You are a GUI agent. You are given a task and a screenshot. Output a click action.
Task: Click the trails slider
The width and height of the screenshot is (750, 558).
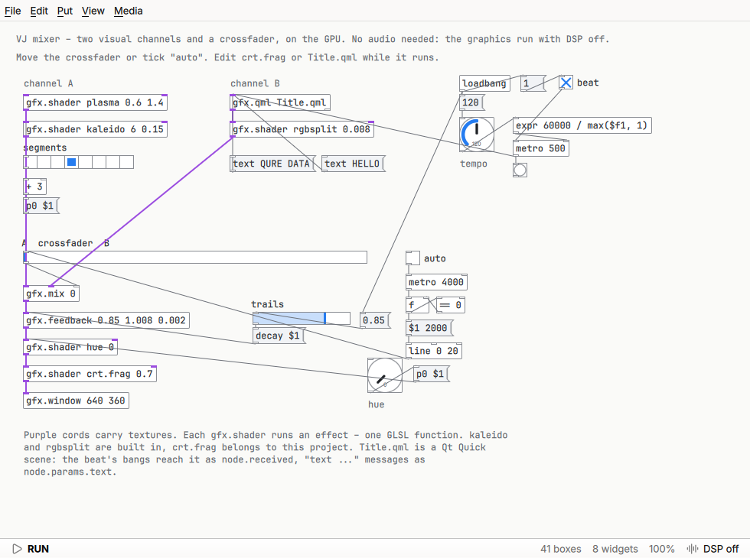tap(302, 318)
